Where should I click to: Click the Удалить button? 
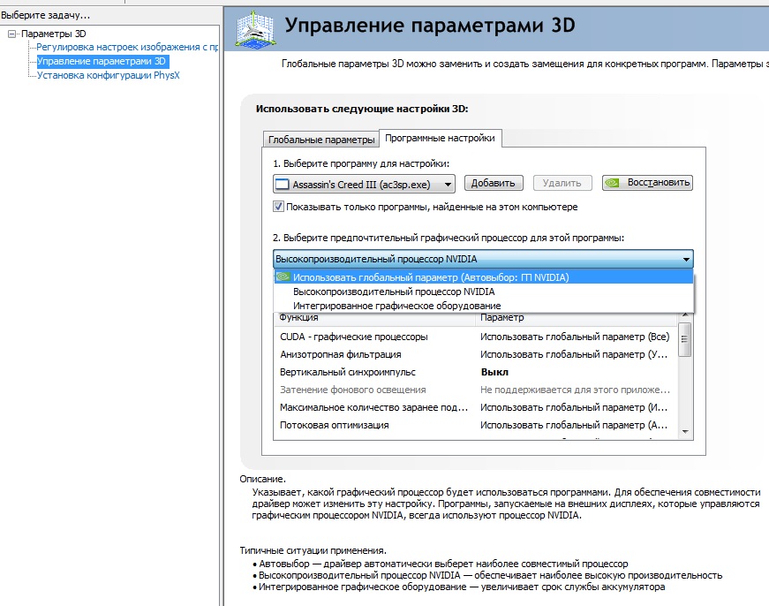562,183
